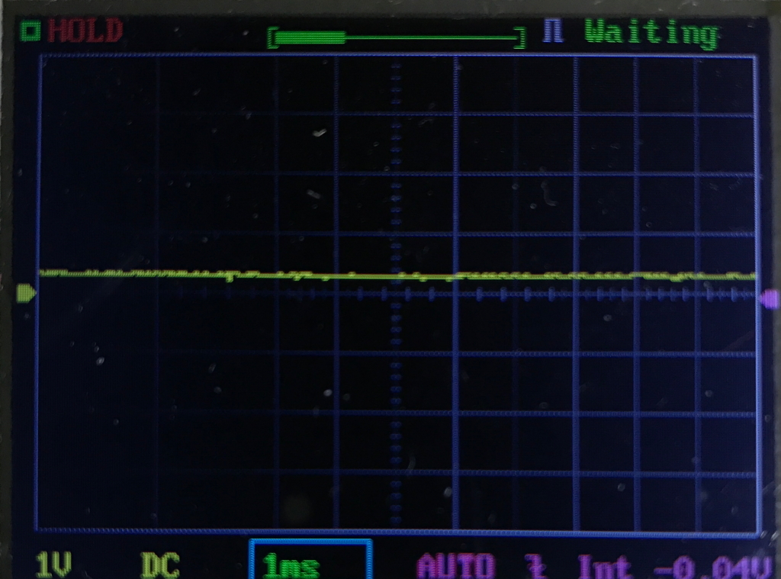The image size is (781, 579).
Task: Click the pulse trigger Π icon
Action: click(x=554, y=32)
